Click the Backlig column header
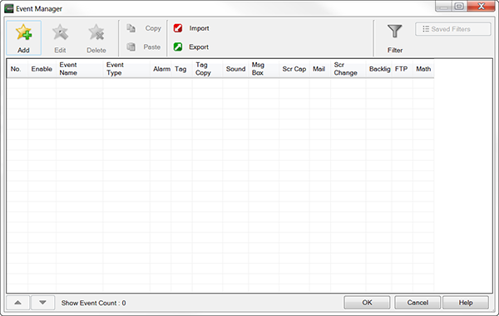499x316 pixels. (x=378, y=69)
